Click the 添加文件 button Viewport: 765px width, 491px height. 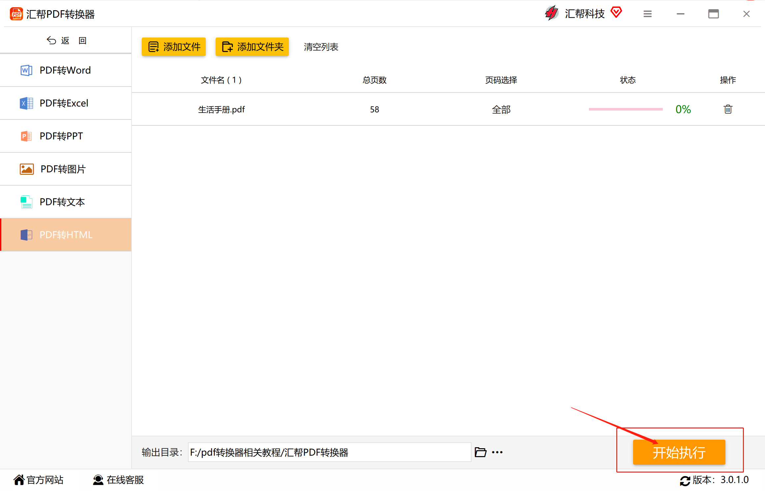point(174,47)
